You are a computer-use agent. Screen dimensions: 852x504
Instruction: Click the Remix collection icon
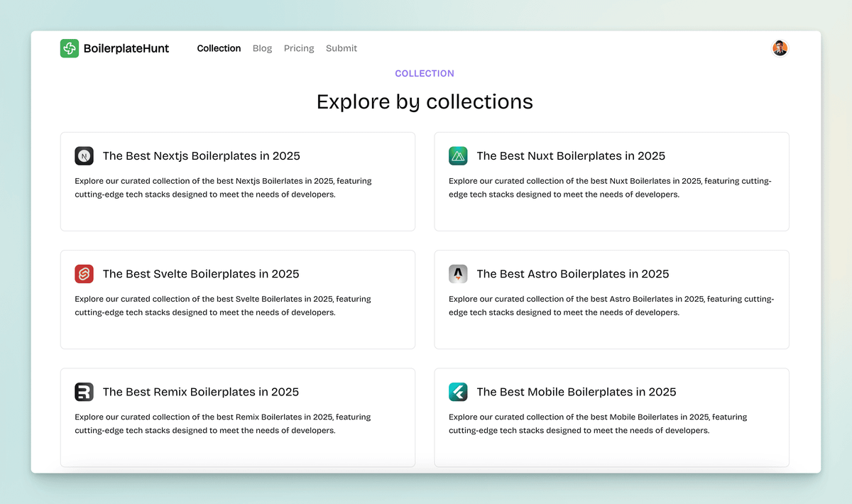click(84, 392)
